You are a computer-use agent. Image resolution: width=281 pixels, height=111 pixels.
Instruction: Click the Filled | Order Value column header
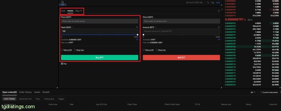coord(172,104)
